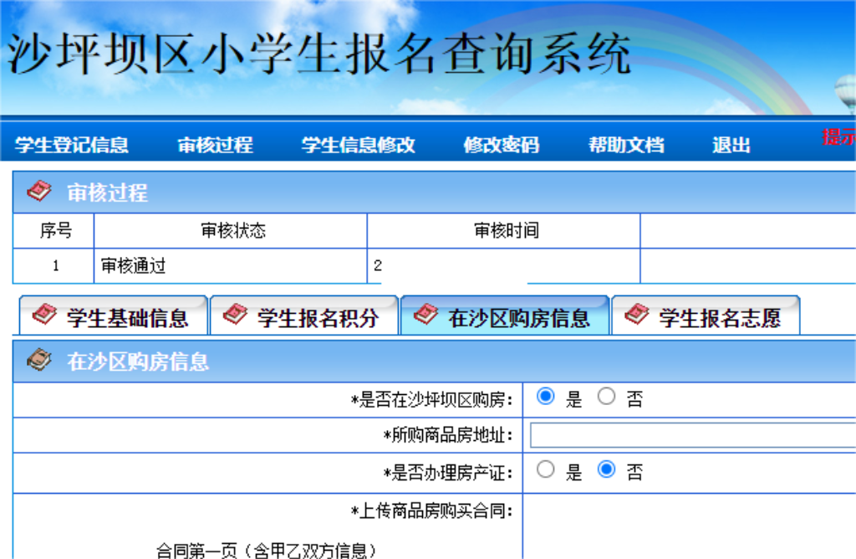The height and width of the screenshot is (559, 856).
Task: Click book icon in 审核过程 panel header
Action: click(x=39, y=192)
